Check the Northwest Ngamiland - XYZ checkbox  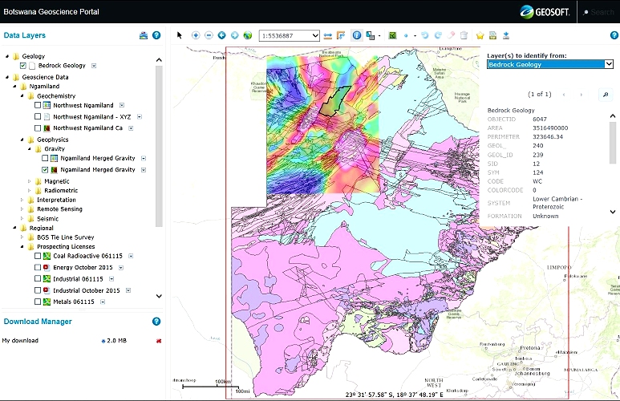(38, 116)
